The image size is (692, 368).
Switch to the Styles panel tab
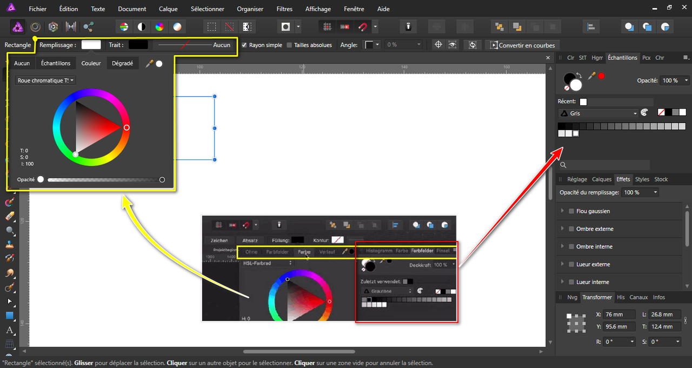(642, 179)
